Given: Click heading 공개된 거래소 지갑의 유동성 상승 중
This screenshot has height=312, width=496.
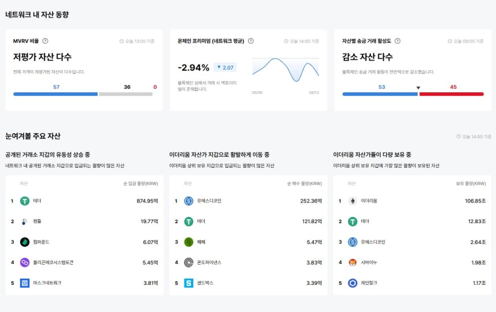Looking at the screenshot, I should (x=47, y=155).
